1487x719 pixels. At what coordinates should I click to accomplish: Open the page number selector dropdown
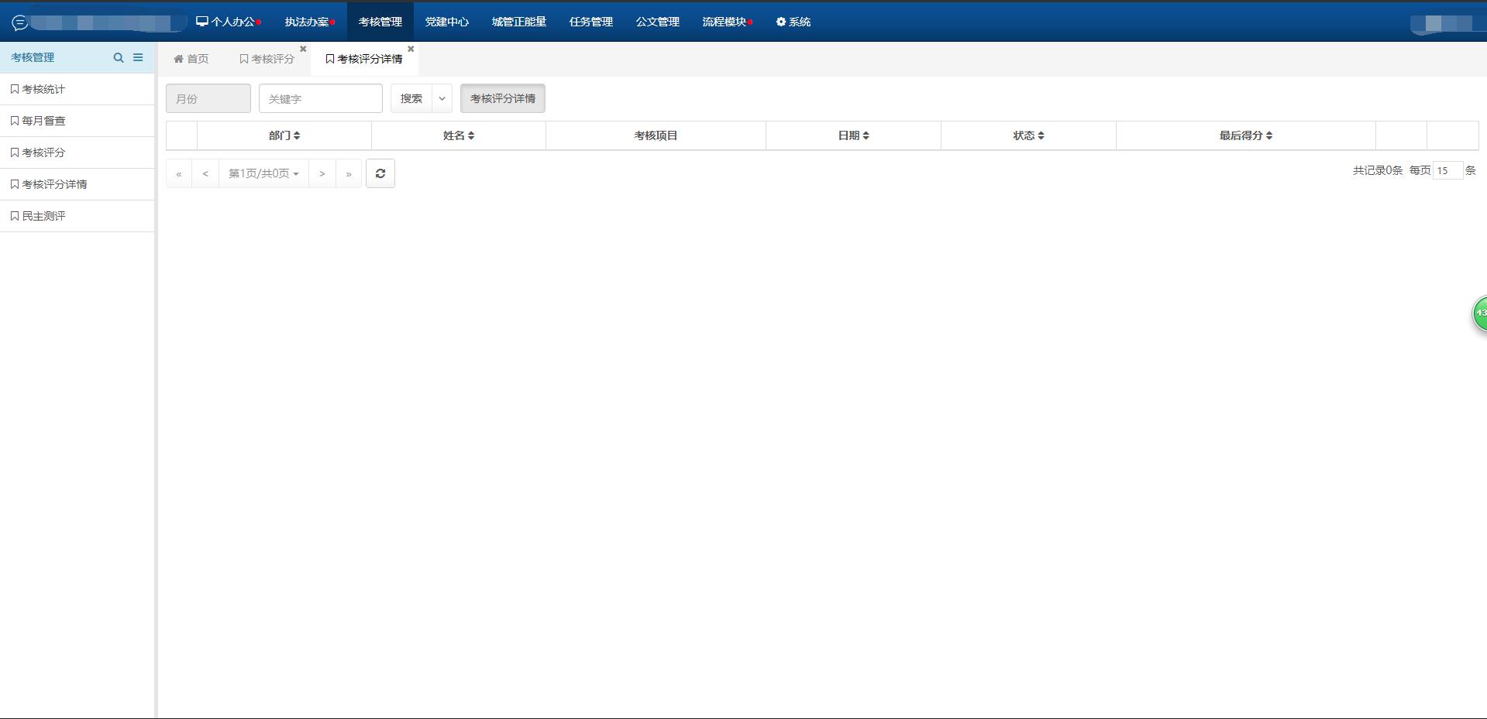(x=263, y=173)
